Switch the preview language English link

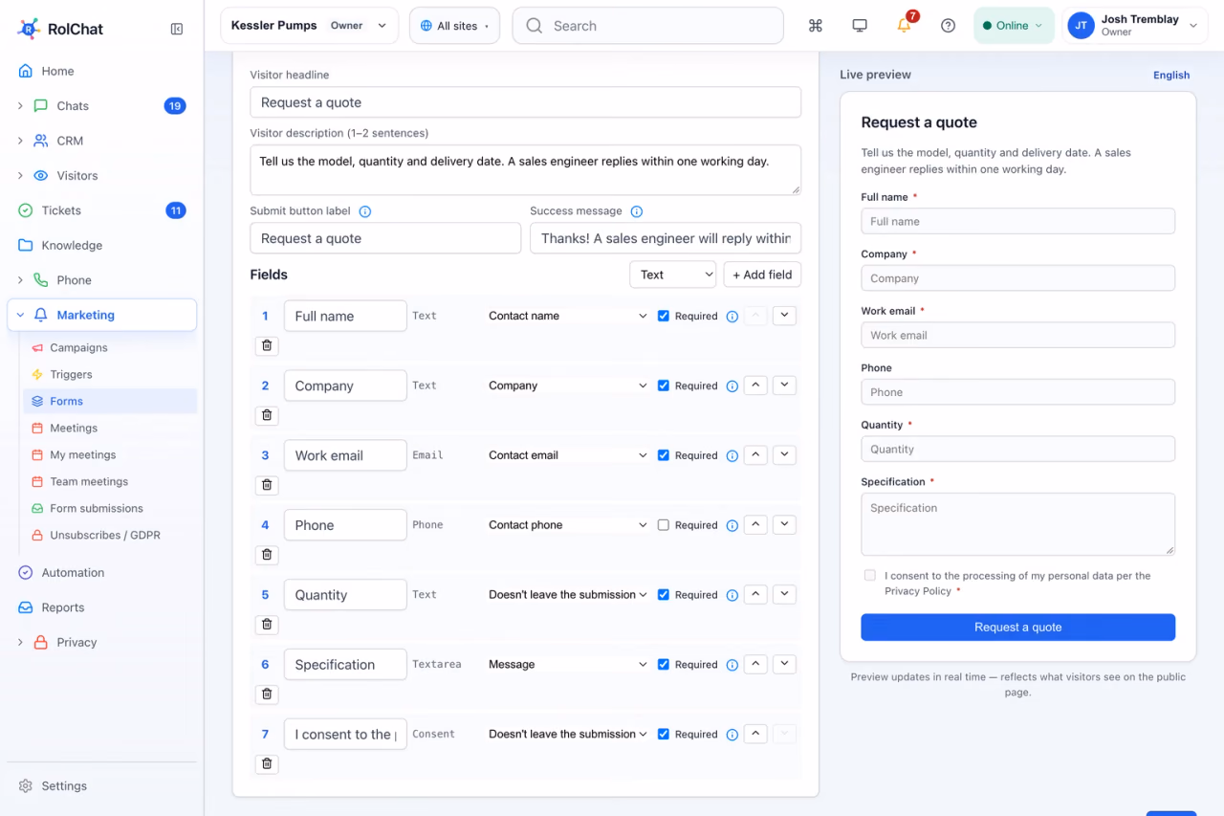(x=1171, y=75)
